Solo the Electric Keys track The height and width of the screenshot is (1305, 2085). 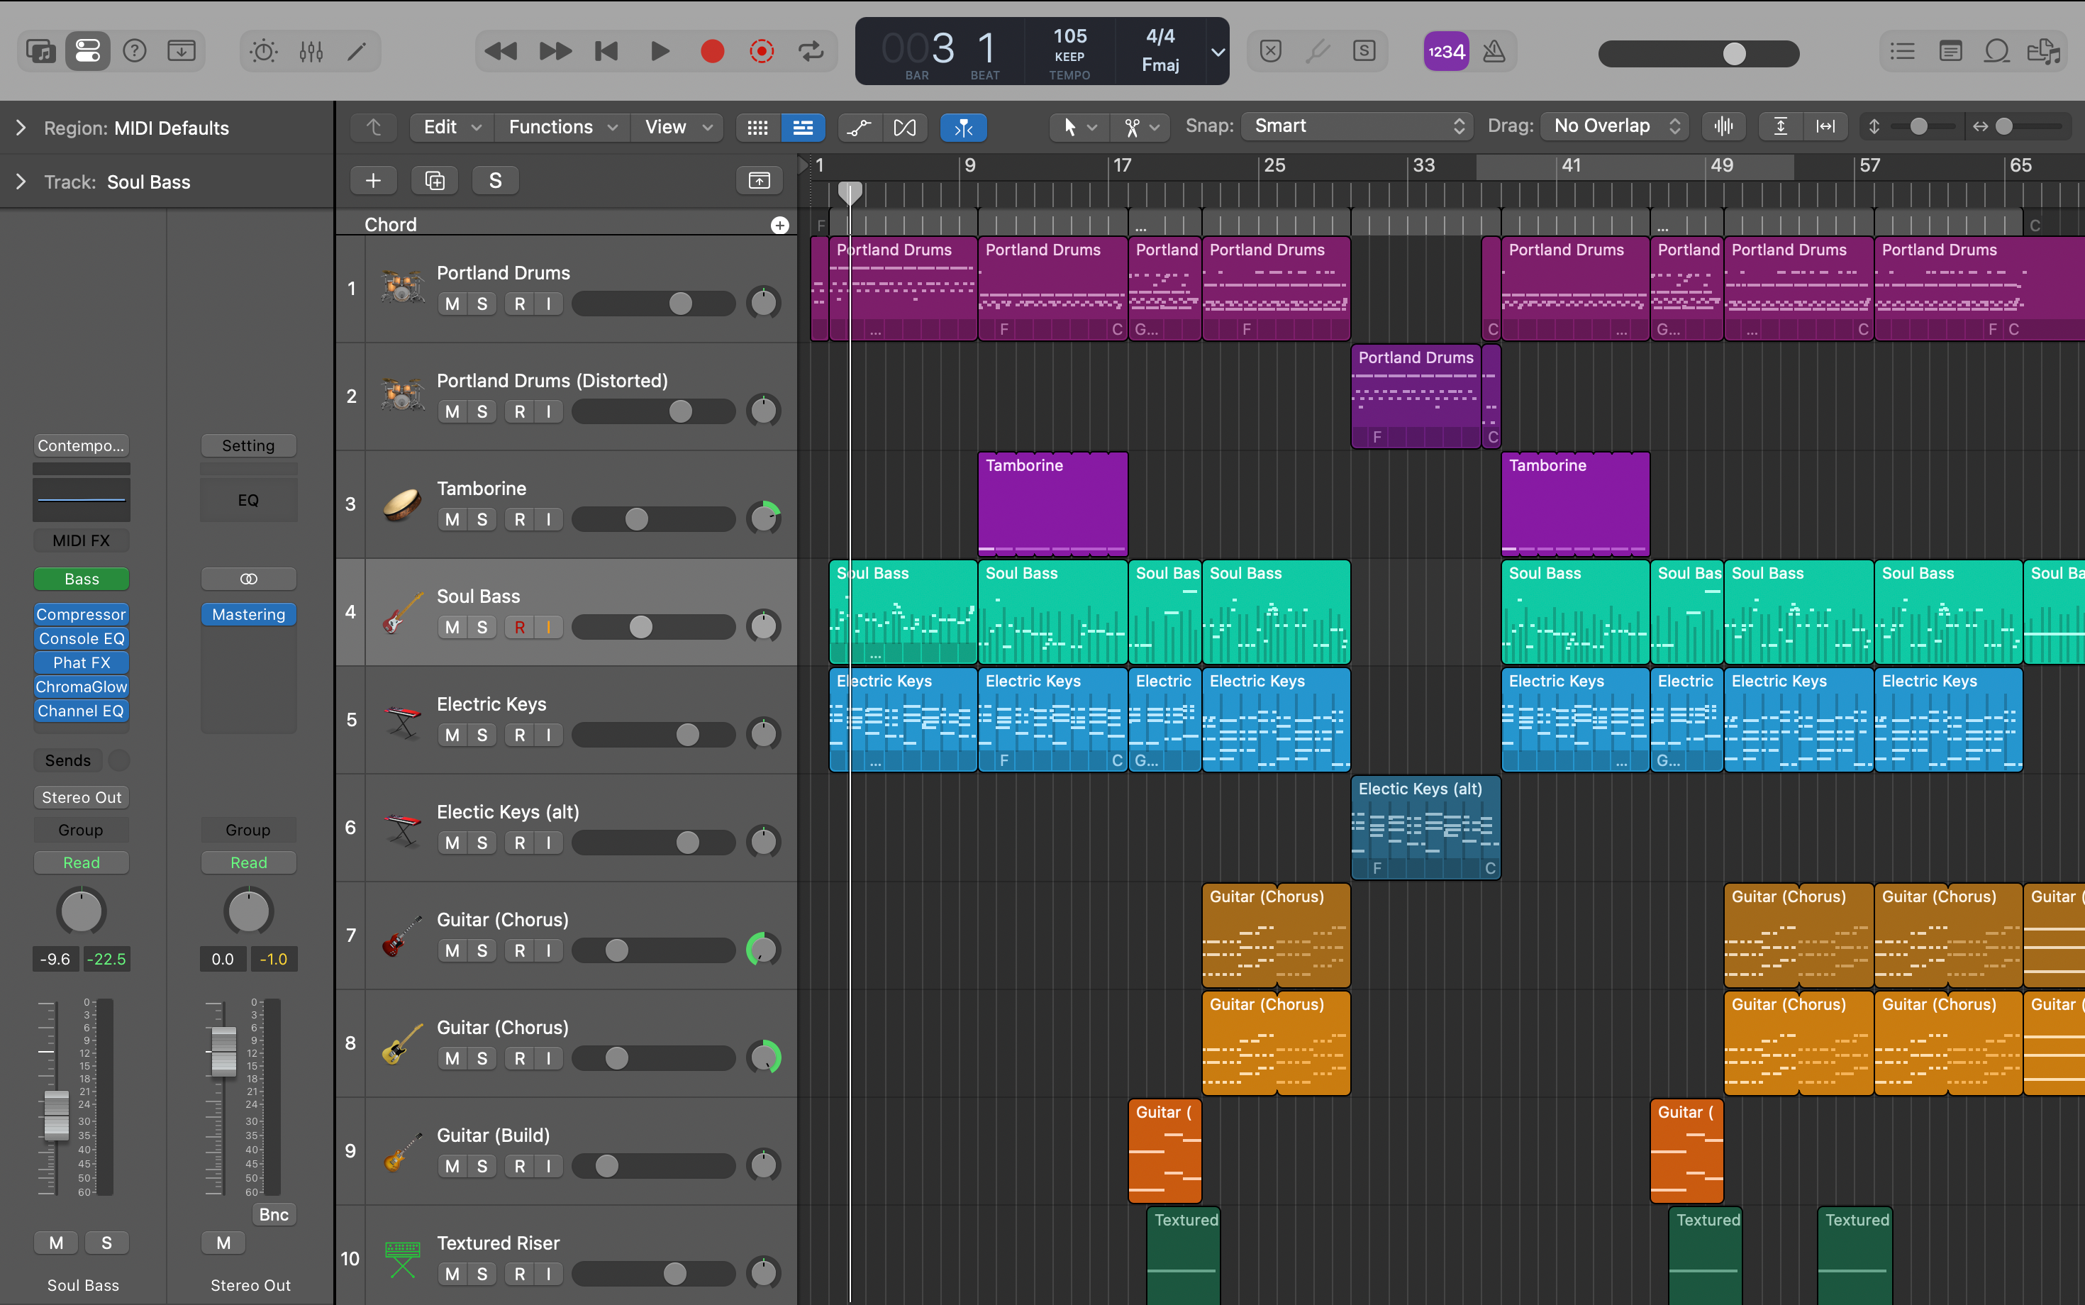(482, 735)
